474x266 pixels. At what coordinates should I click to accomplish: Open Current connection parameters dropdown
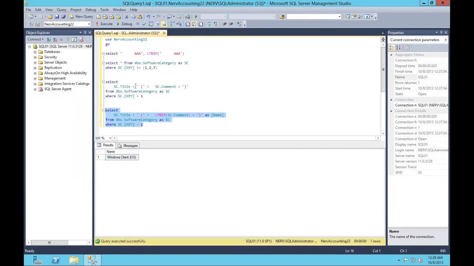pyautogui.click(x=445, y=40)
